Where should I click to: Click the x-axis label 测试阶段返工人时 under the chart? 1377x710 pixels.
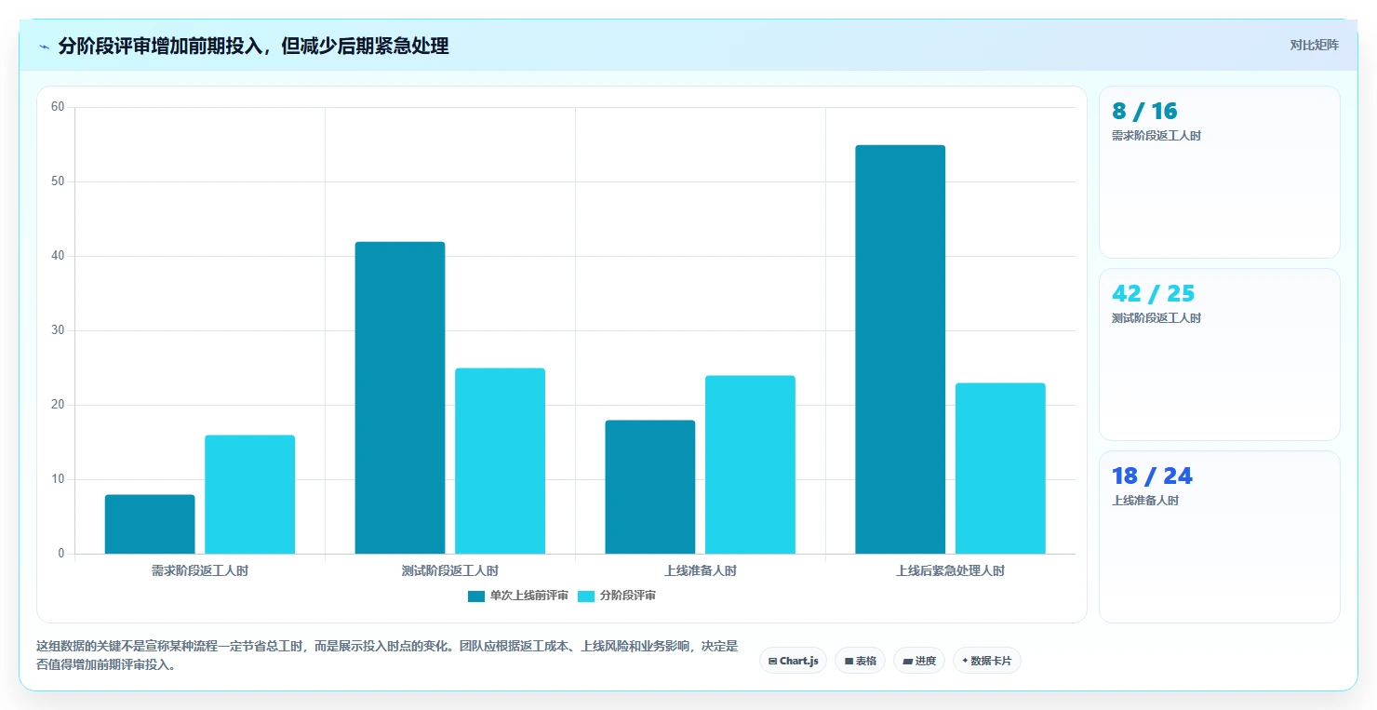point(450,571)
